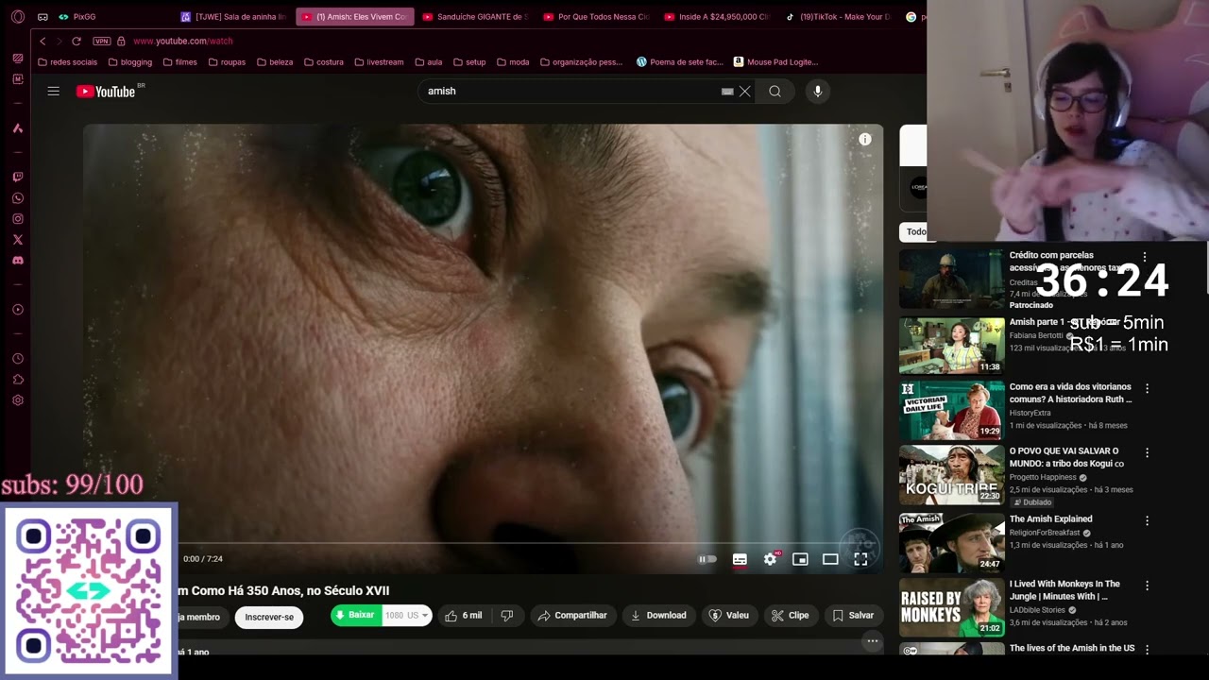This screenshot has width=1209, height=680.
Task: Click the green Baixar button
Action: pos(355,615)
